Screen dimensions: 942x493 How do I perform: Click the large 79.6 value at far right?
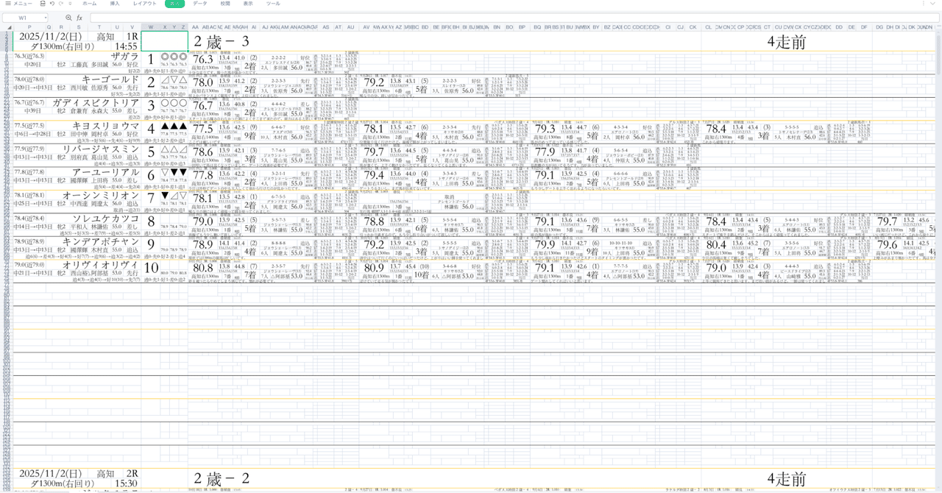tap(888, 245)
